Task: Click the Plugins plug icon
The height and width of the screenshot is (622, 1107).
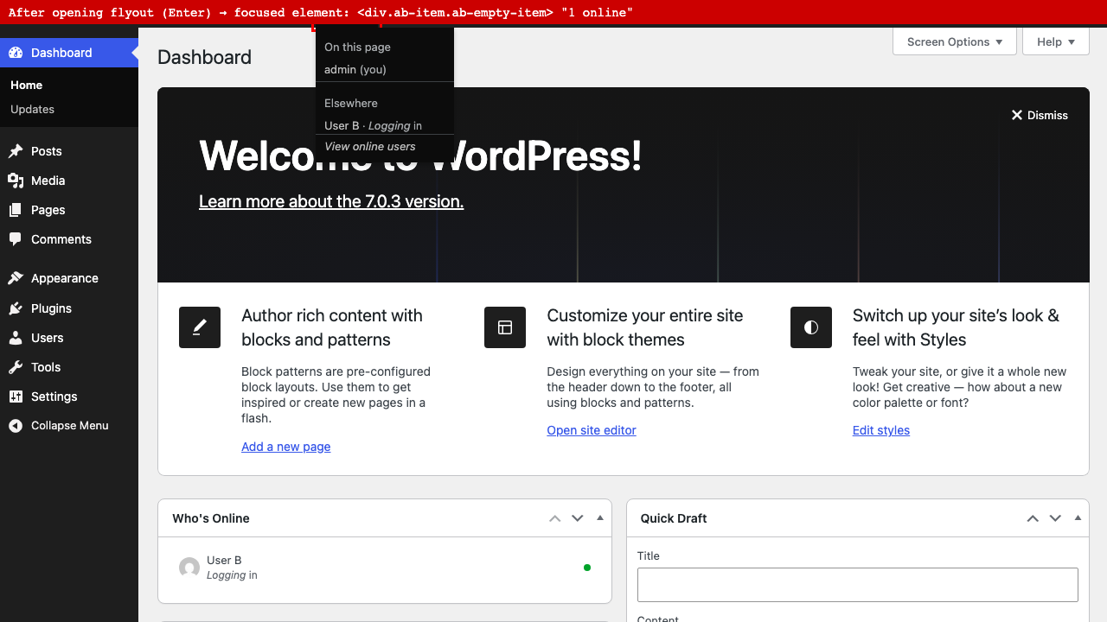Action: 16,308
